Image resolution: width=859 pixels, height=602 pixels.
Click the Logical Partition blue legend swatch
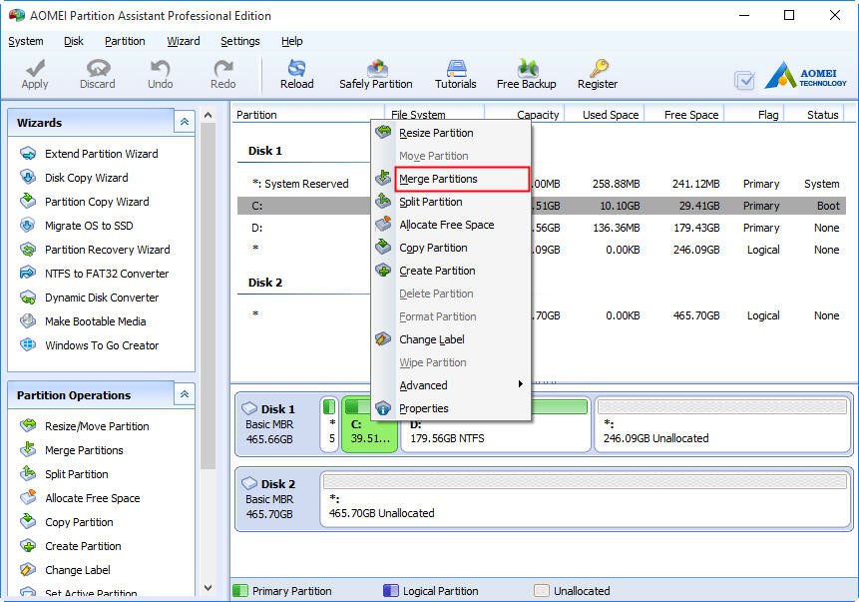pyautogui.click(x=391, y=590)
